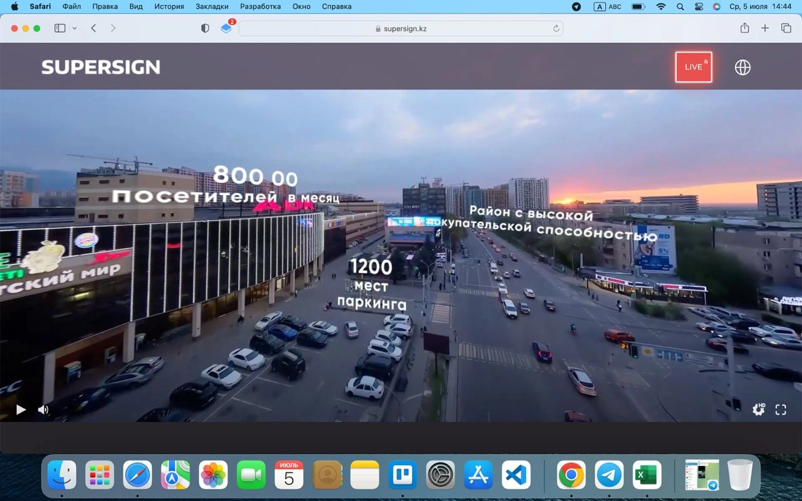The height and width of the screenshot is (501, 802).
Task: Show the tab overview
Action: (786, 28)
